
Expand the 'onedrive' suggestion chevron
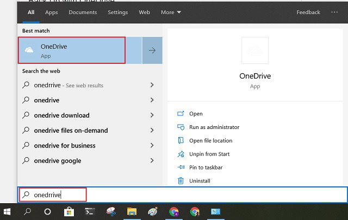click(x=152, y=100)
